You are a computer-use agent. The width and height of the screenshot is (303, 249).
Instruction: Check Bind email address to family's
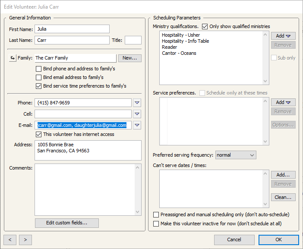click(x=39, y=77)
